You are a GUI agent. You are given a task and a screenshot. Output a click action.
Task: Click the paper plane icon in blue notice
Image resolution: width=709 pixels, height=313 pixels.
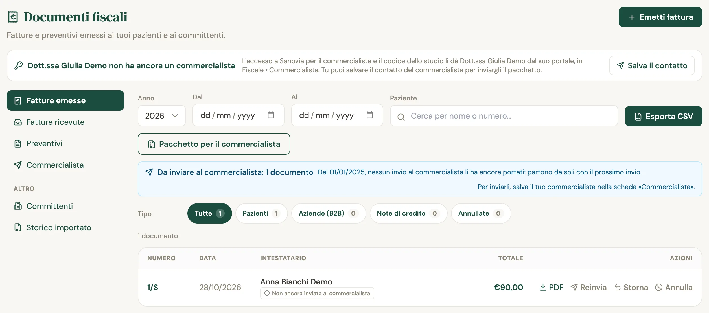149,172
